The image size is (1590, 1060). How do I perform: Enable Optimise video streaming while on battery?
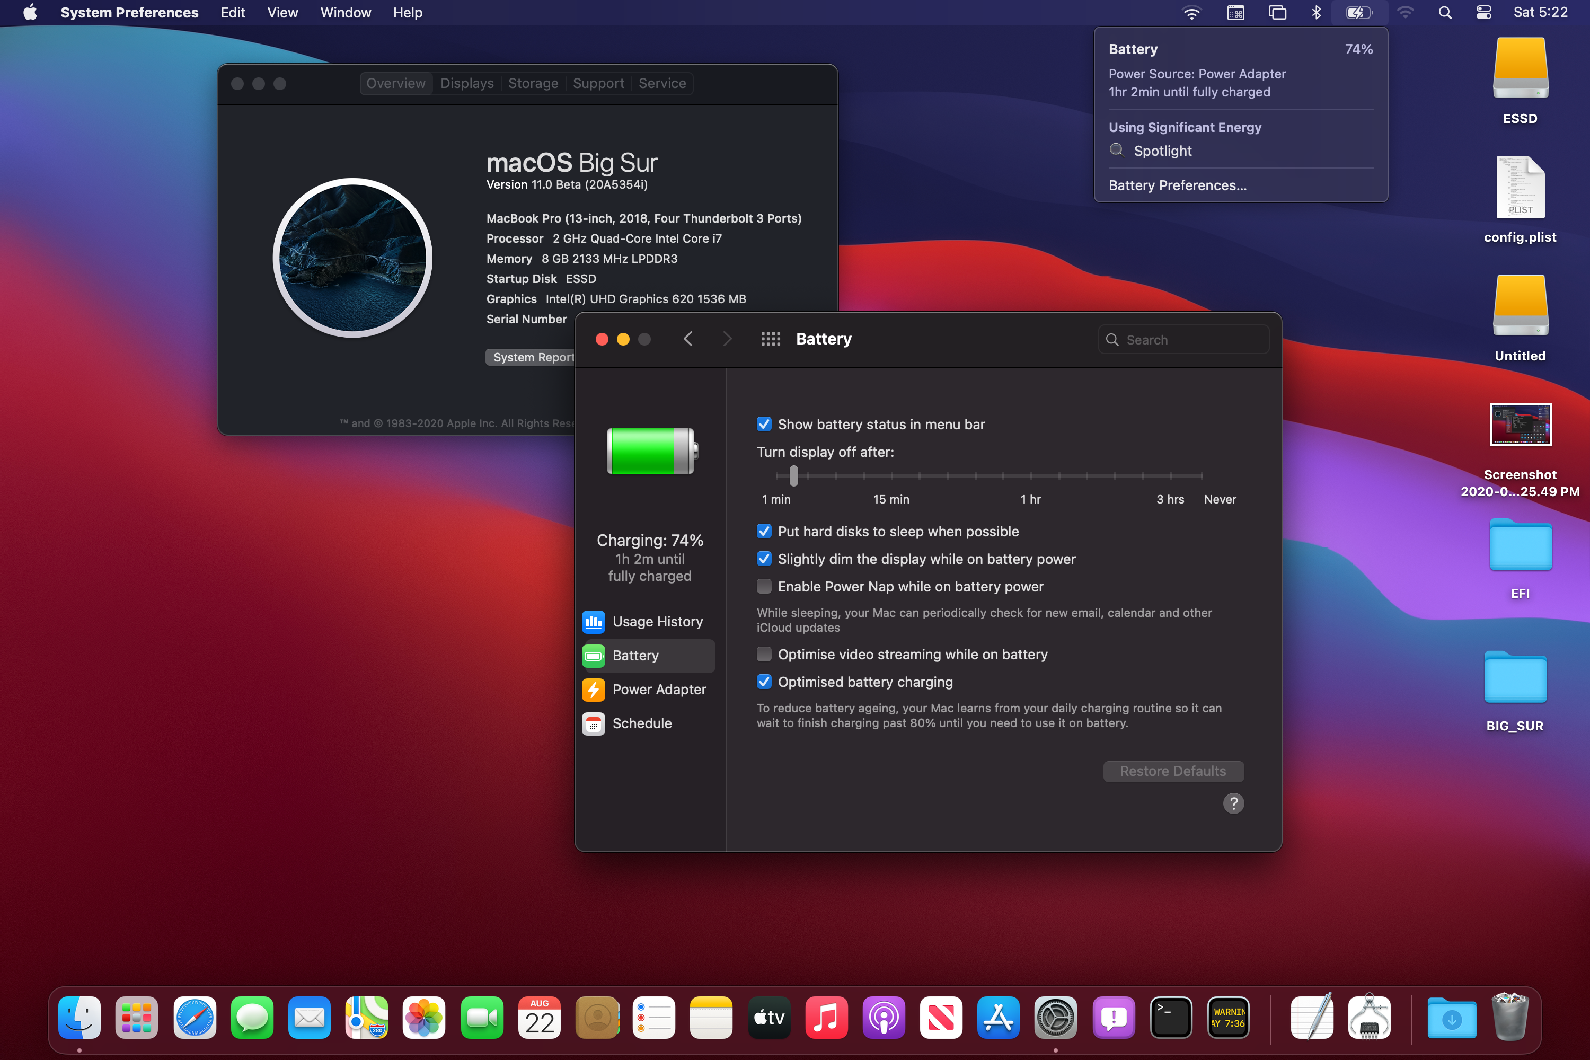point(764,655)
